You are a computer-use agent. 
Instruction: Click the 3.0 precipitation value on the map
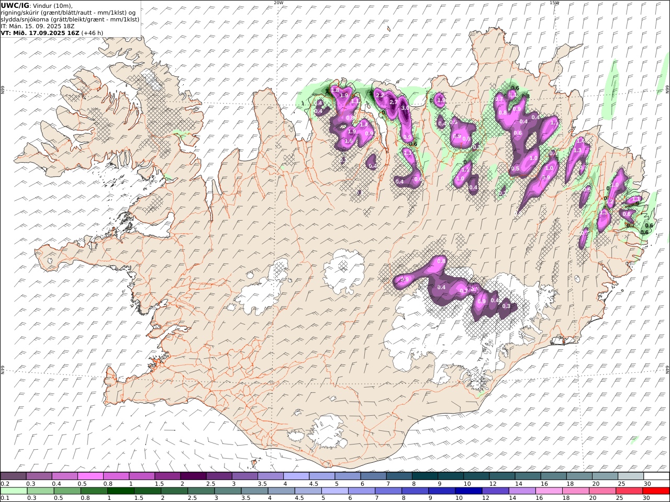point(405,108)
